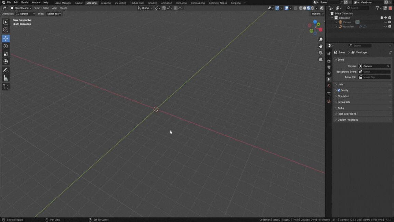The height and width of the screenshot is (222, 394).
Task: Add a new workspace with plus button
Action: (x=245, y=3)
